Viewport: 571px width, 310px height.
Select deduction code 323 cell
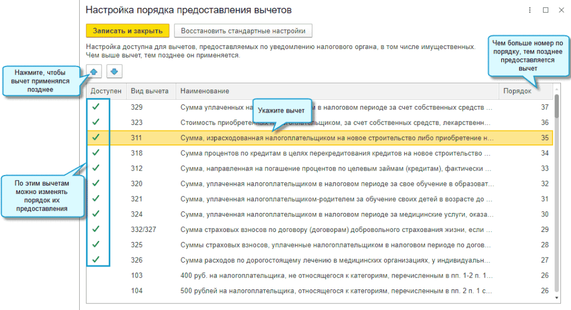[x=137, y=123]
